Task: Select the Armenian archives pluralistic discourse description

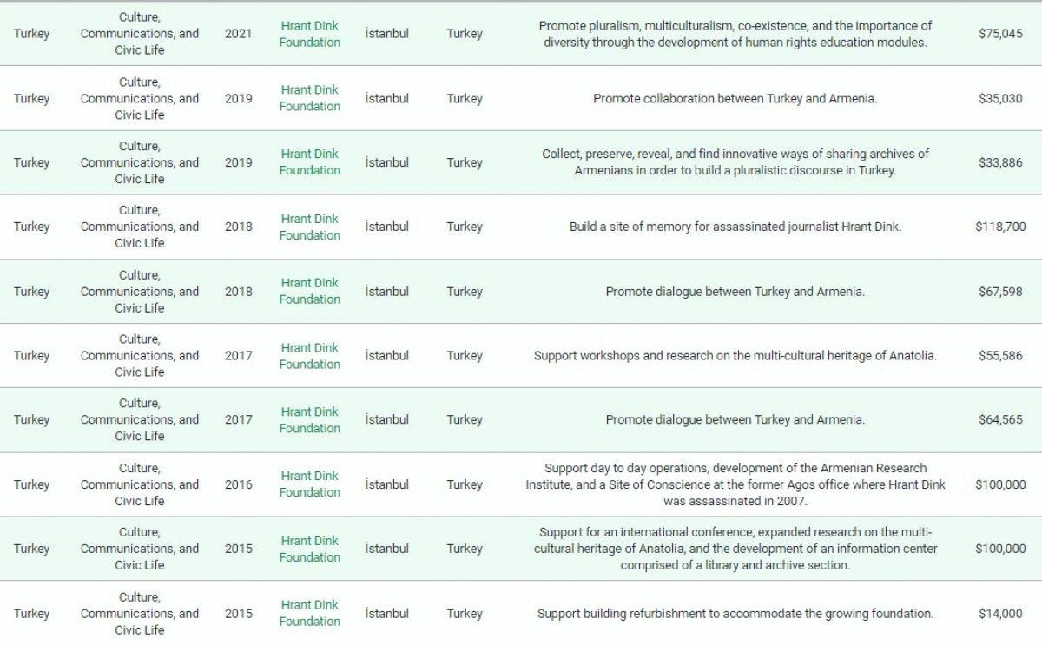Action: (735, 162)
